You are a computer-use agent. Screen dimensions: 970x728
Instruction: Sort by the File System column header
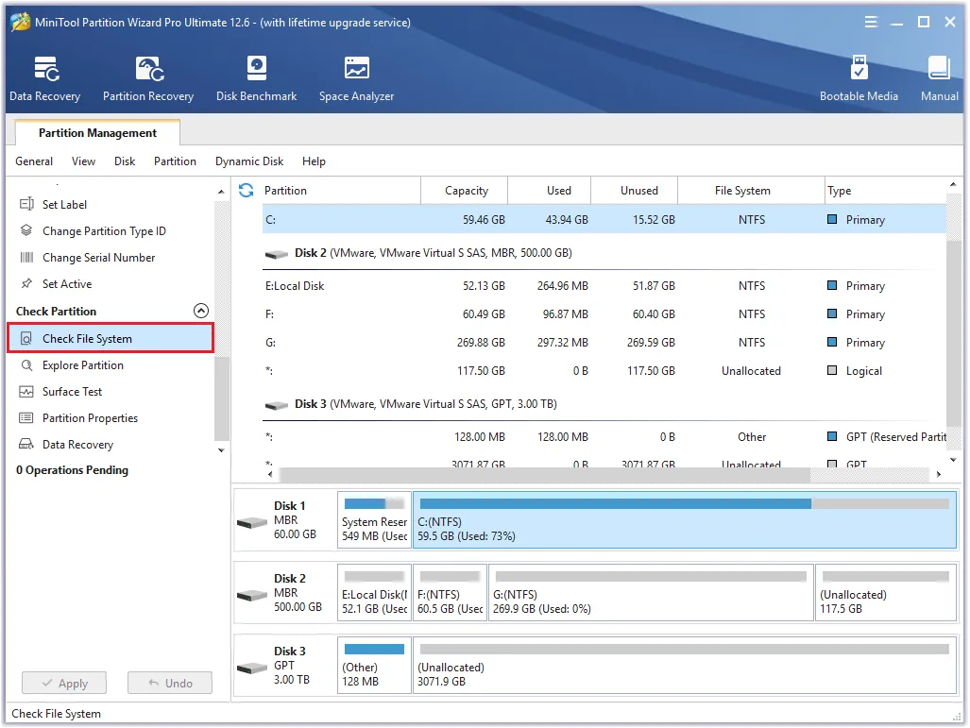tap(751, 191)
